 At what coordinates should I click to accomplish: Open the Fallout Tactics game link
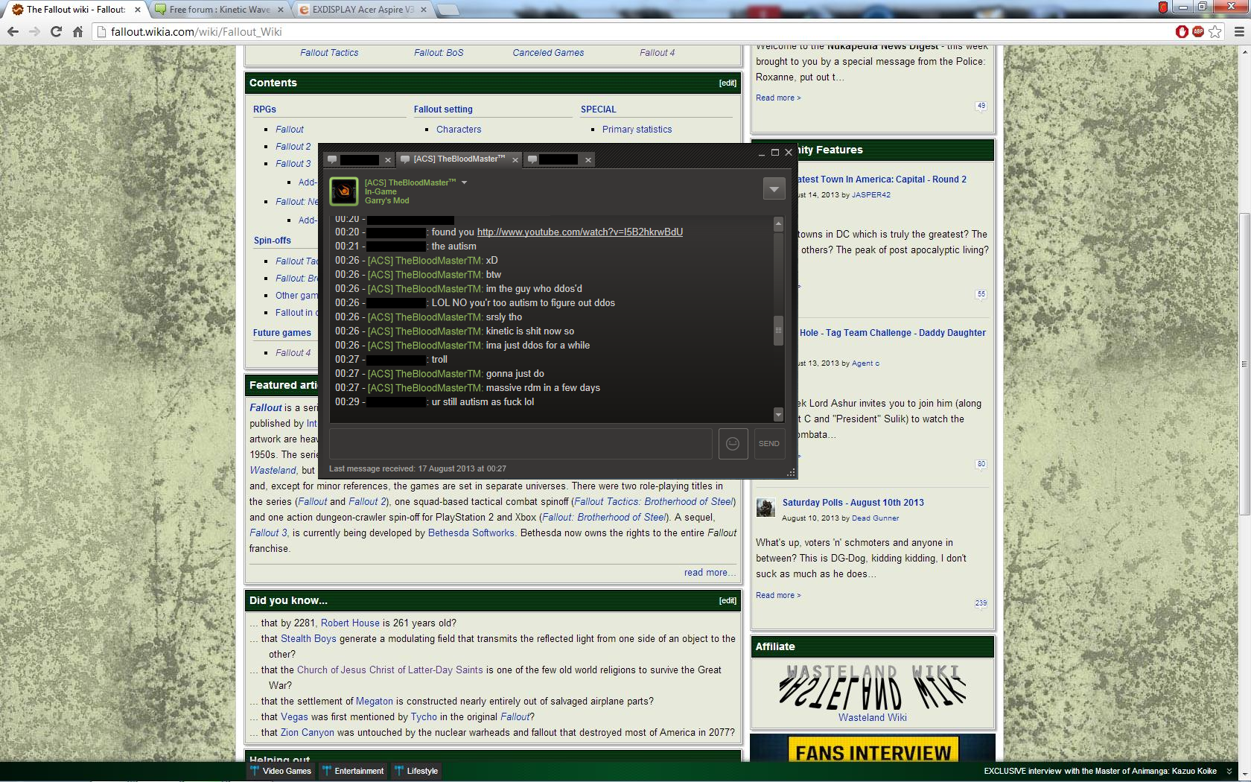coord(329,53)
